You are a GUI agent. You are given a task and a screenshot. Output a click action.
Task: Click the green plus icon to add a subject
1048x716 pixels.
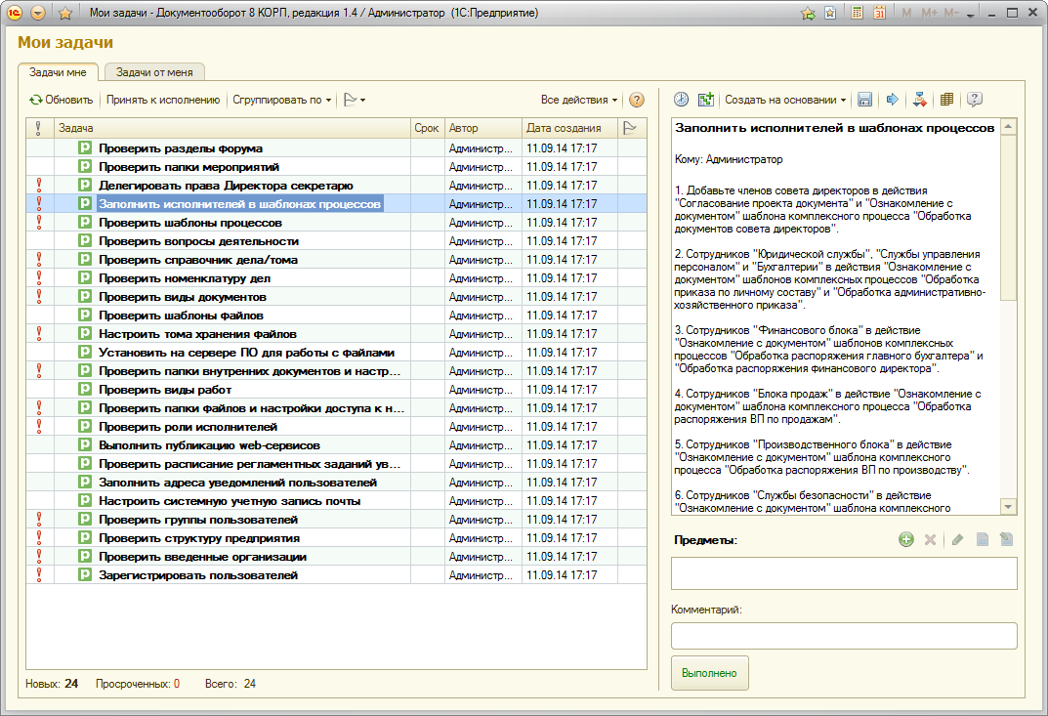[905, 539]
